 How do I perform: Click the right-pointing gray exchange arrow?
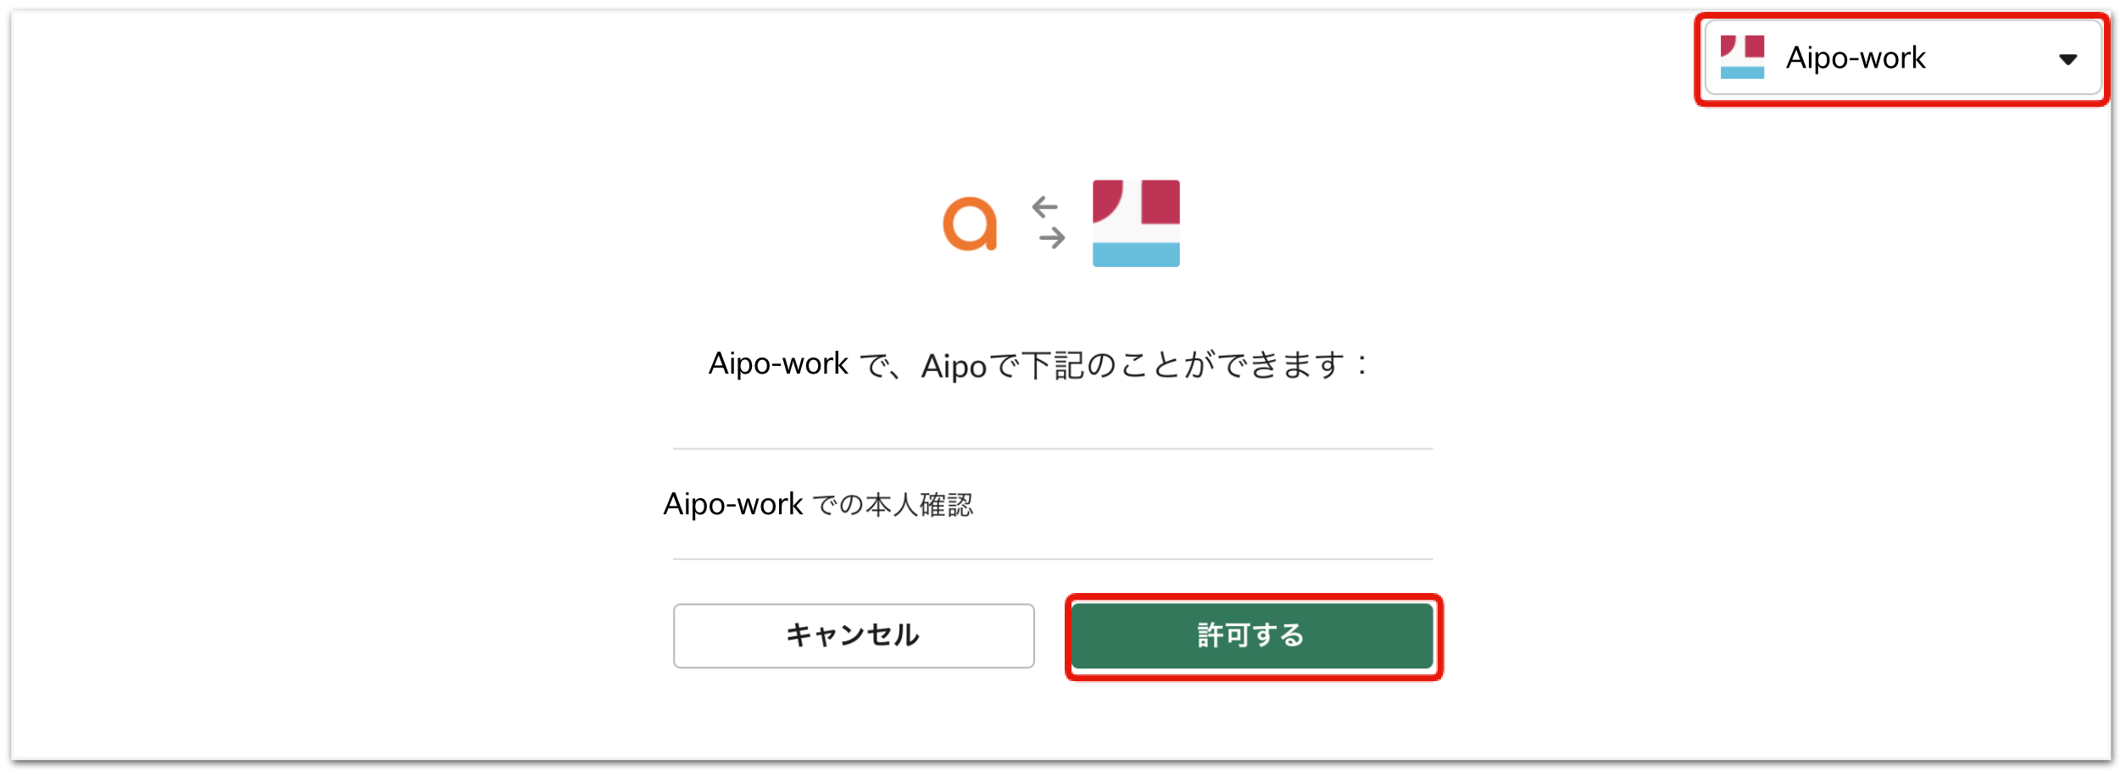[x=1052, y=238]
